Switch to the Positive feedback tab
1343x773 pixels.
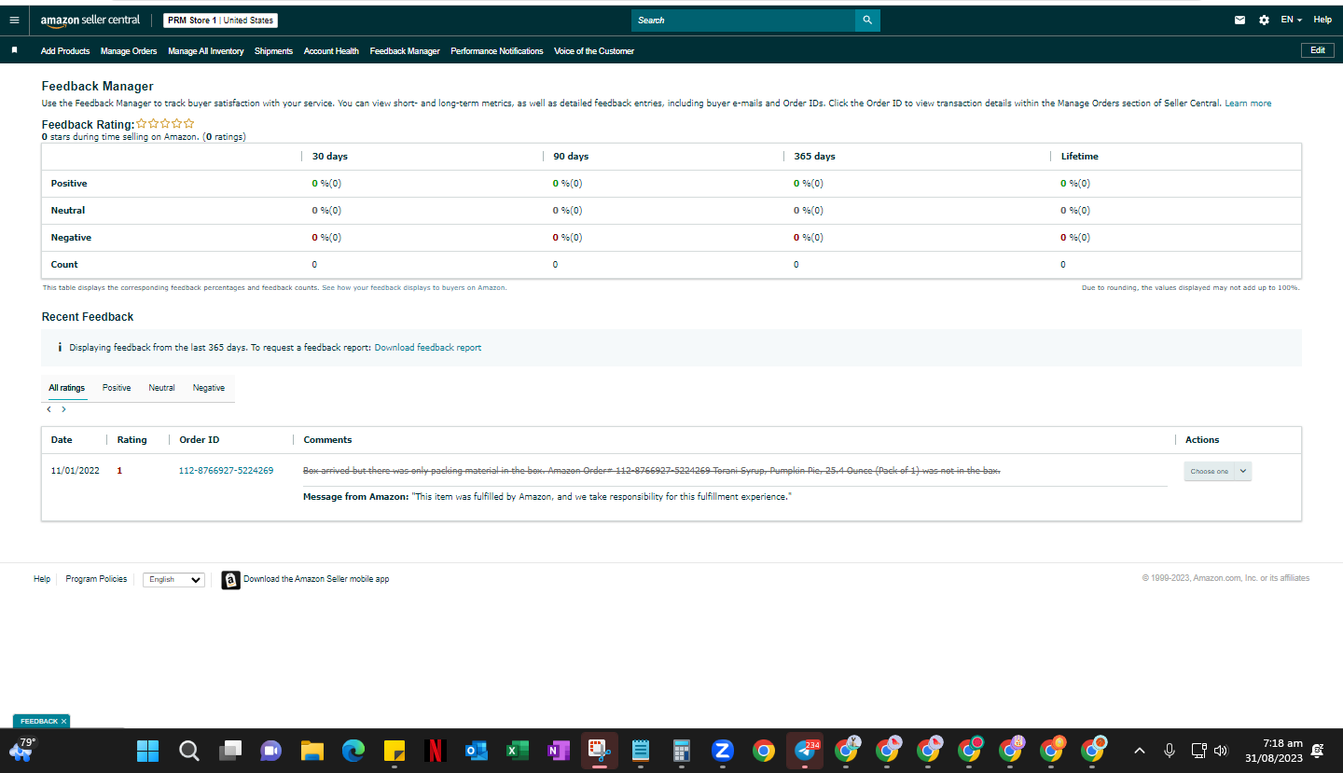(x=117, y=388)
